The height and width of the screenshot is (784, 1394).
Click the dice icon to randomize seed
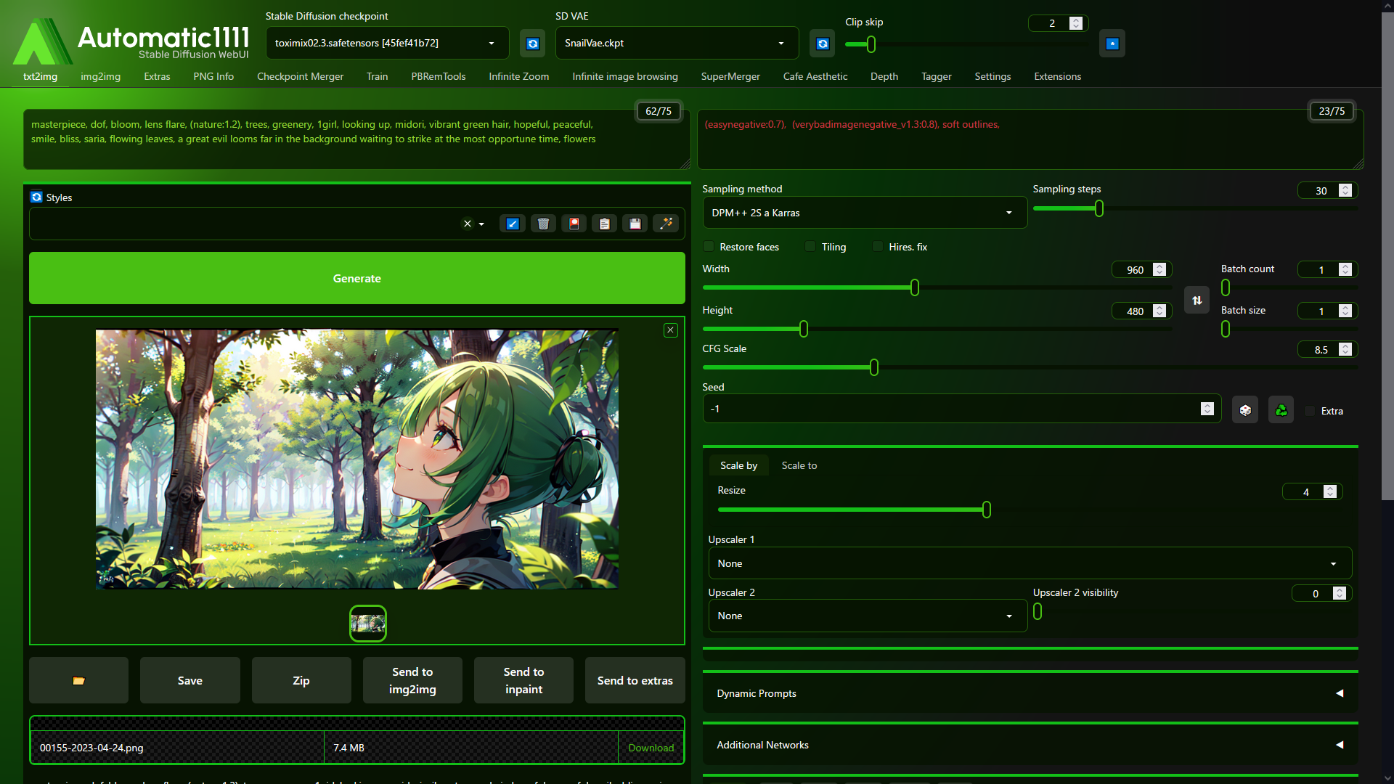tap(1245, 410)
